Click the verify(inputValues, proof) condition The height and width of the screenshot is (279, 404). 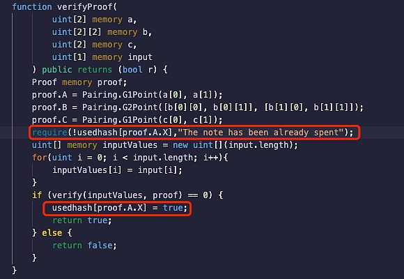(x=116, y=195)
